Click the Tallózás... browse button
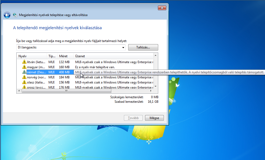Image resolution: width=265 pixels, height=160 pixels. click(143, 47)
